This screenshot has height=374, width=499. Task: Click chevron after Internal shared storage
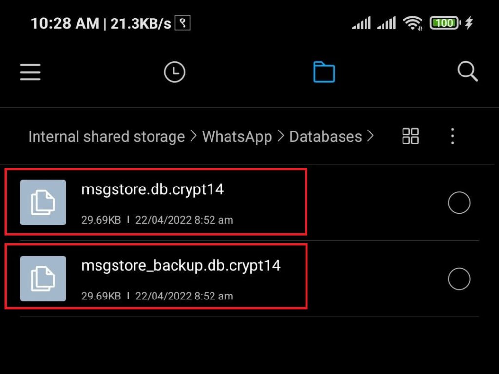click(x=193, y=136)
